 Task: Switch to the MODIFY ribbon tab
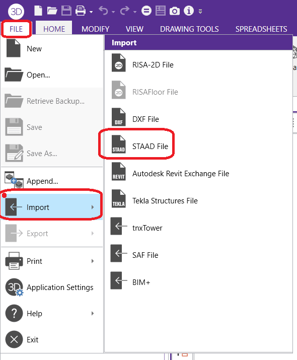pyautogui.click(x=96, y=29)
